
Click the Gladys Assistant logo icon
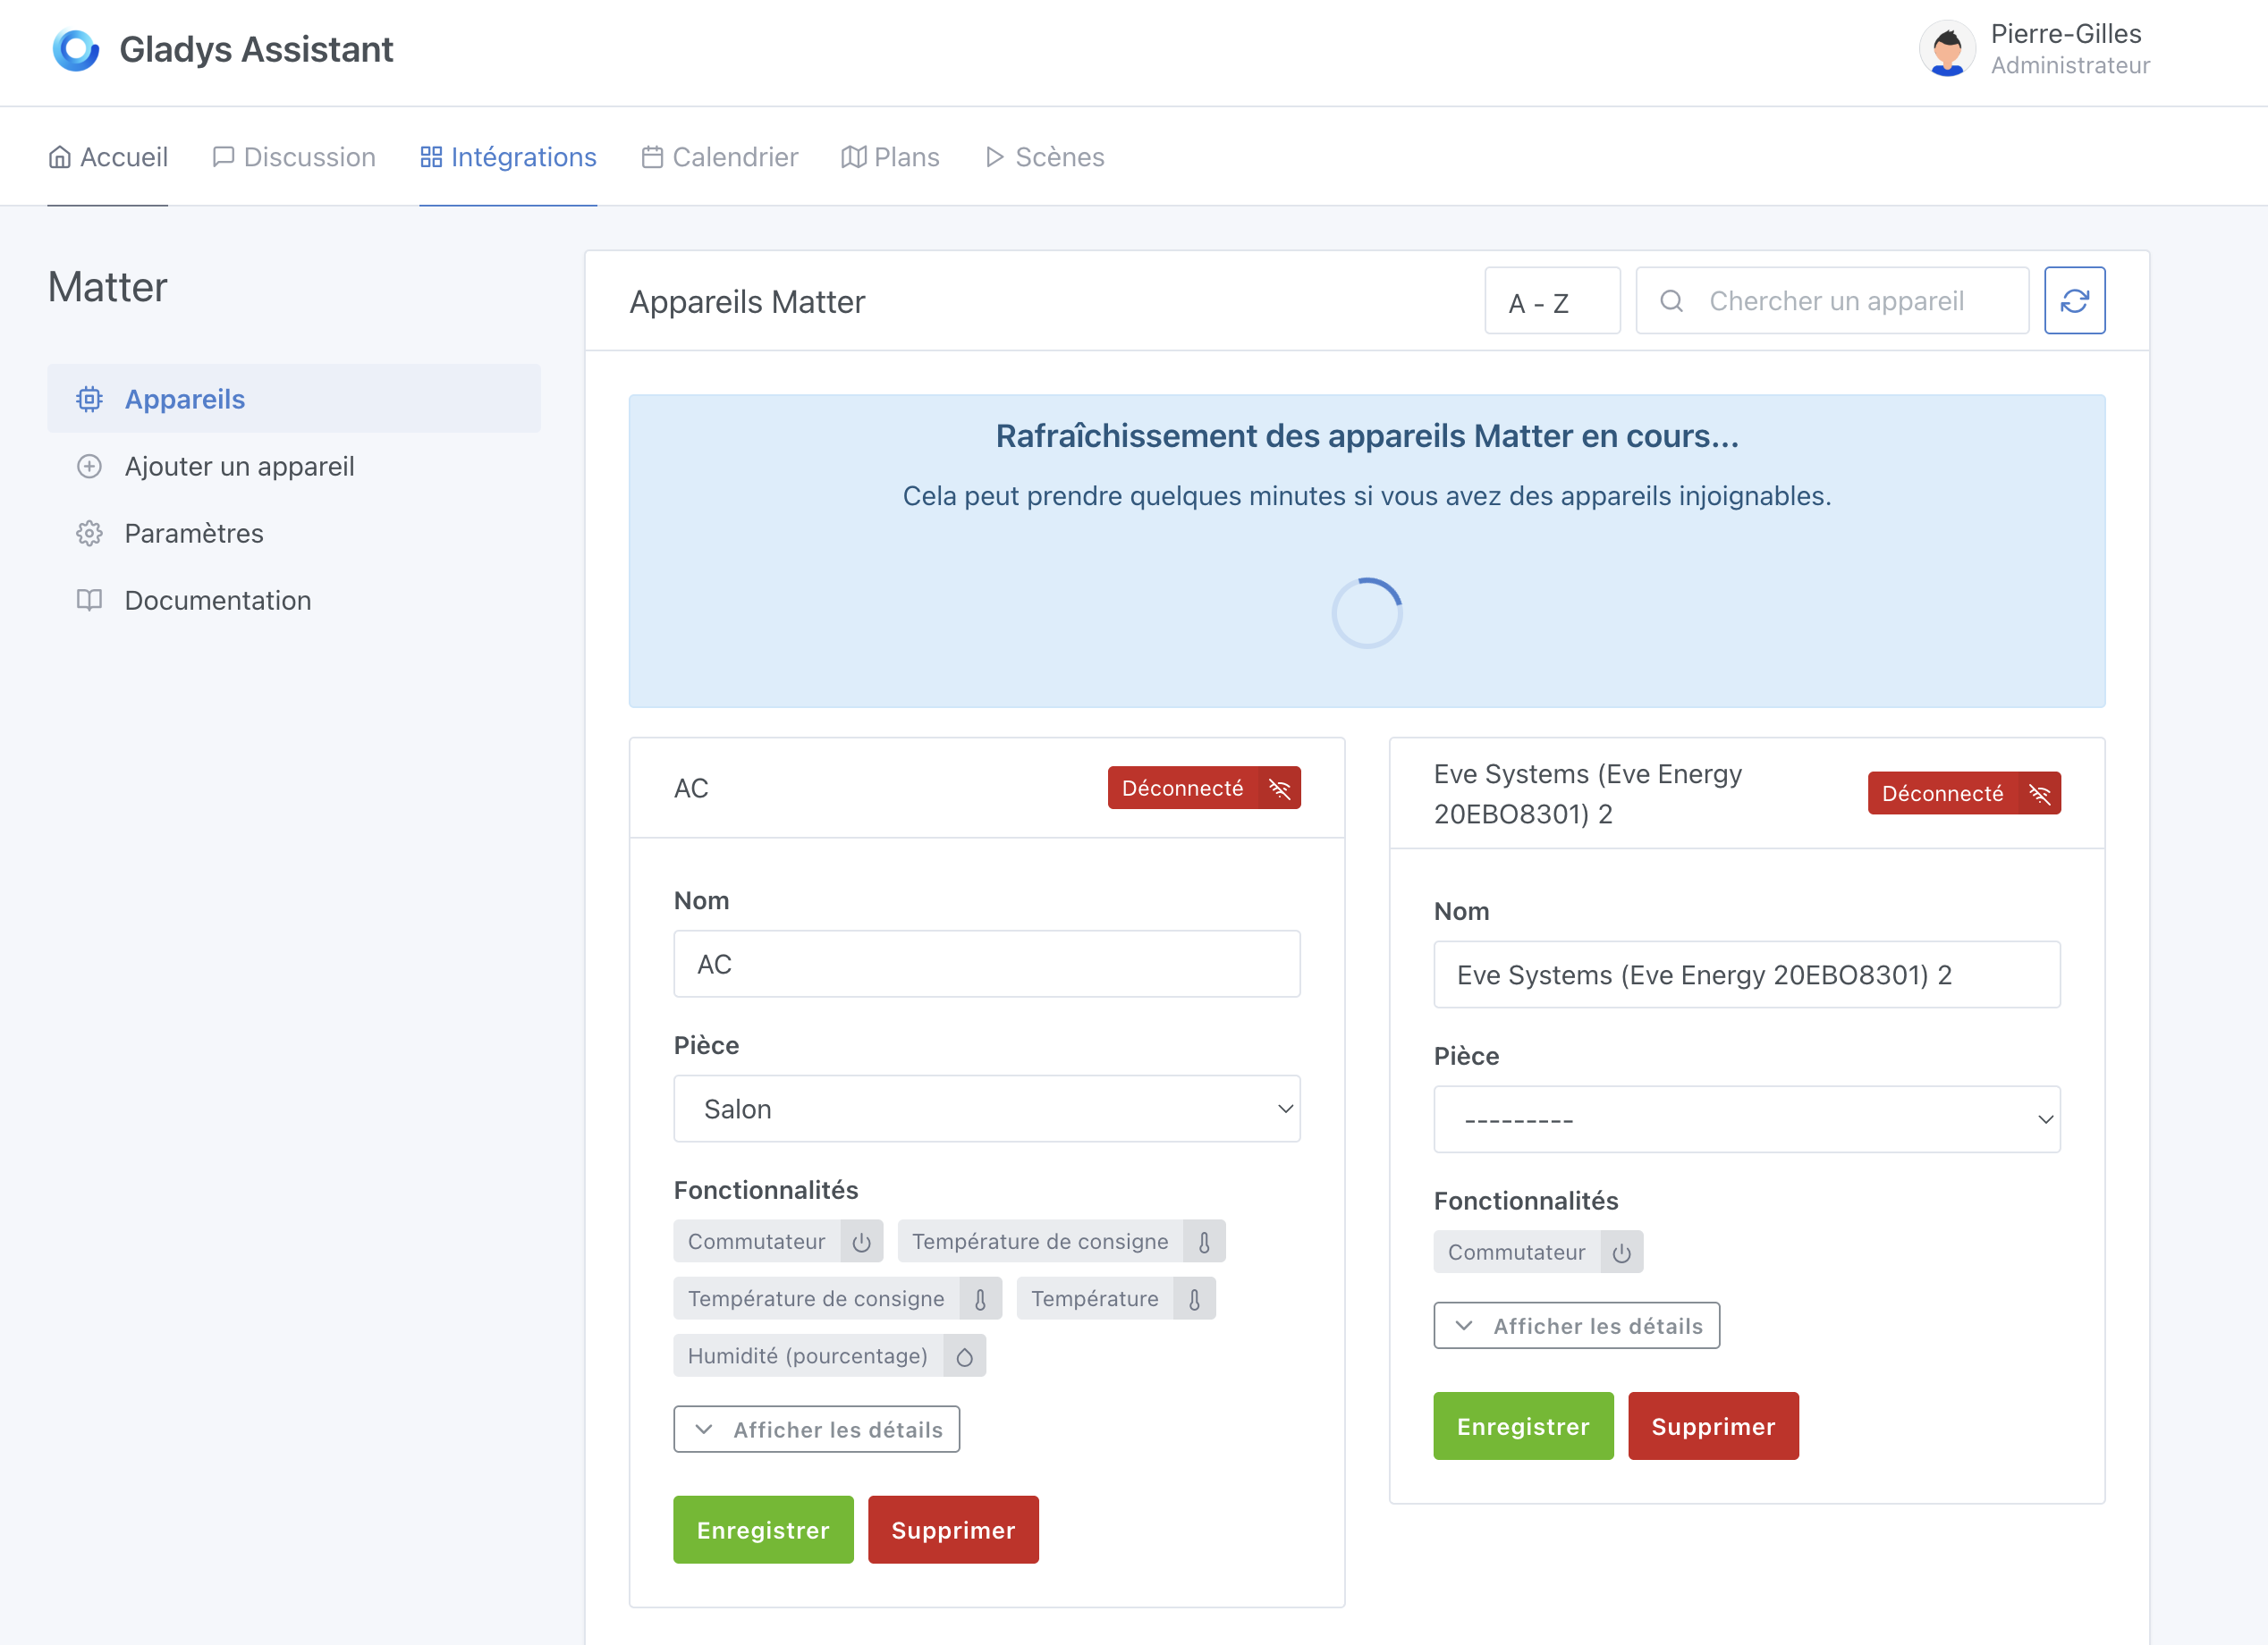[x=76, y=49]
